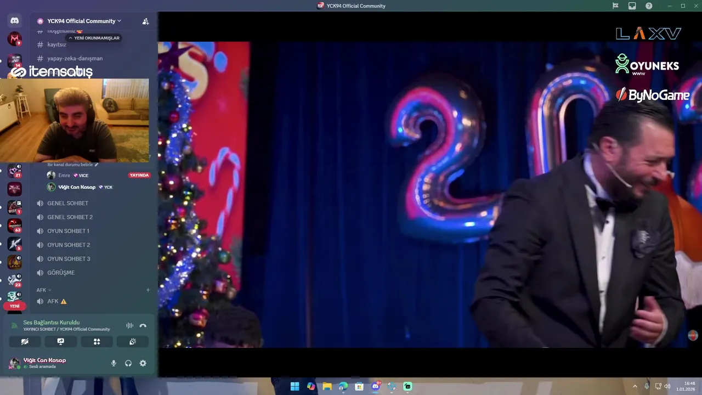Open Microsoft Edge from the taskbar
Image resolution: width=702 pixels, height=395 pixels.
(x=343, y=386)
